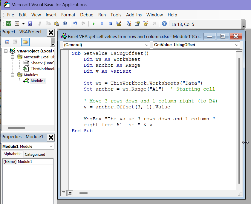Image resolution: width=251 pixels, height=204 pixels.
Task: Pause execution with the Break icon
Action: click(102, 24)
